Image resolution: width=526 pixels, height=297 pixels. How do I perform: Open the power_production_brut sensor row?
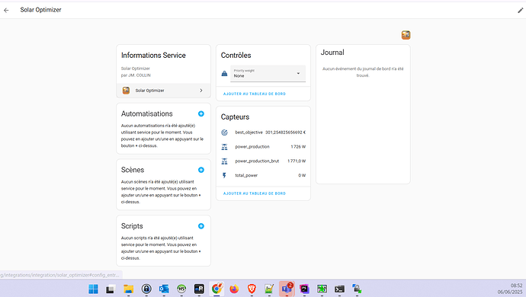click(x=263, y=161)
